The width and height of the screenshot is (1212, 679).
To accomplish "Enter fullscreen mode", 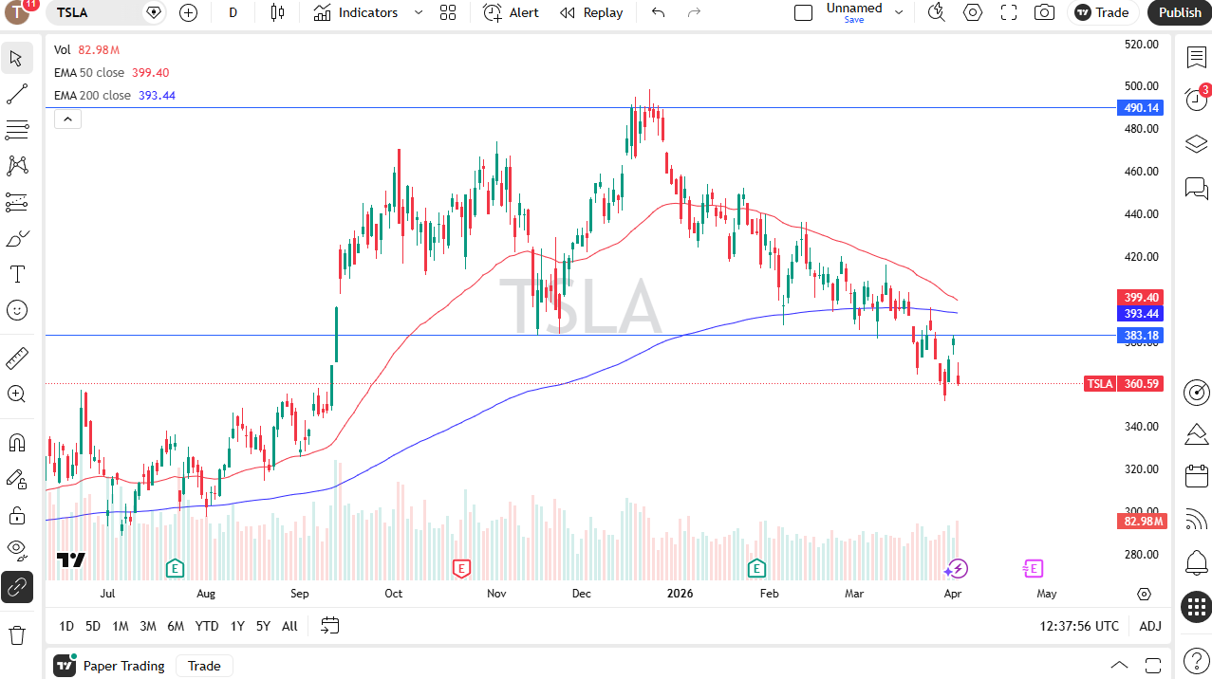I will tap(1009, 12).
